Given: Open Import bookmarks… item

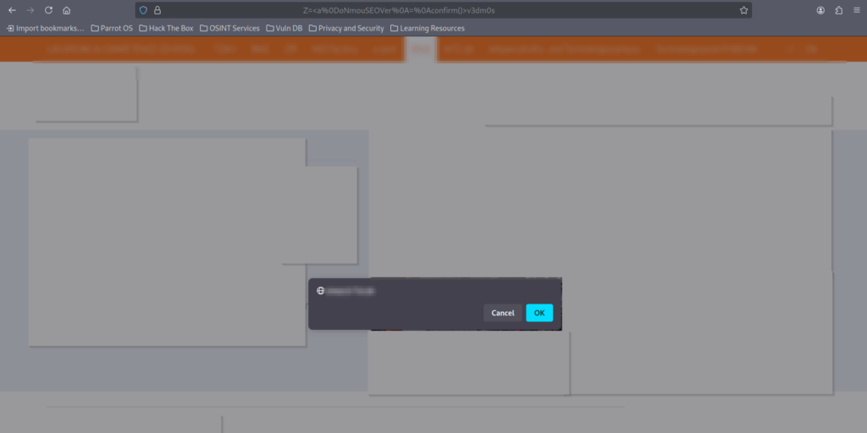Looking at the screenshot, I should (x=46, y=28).
